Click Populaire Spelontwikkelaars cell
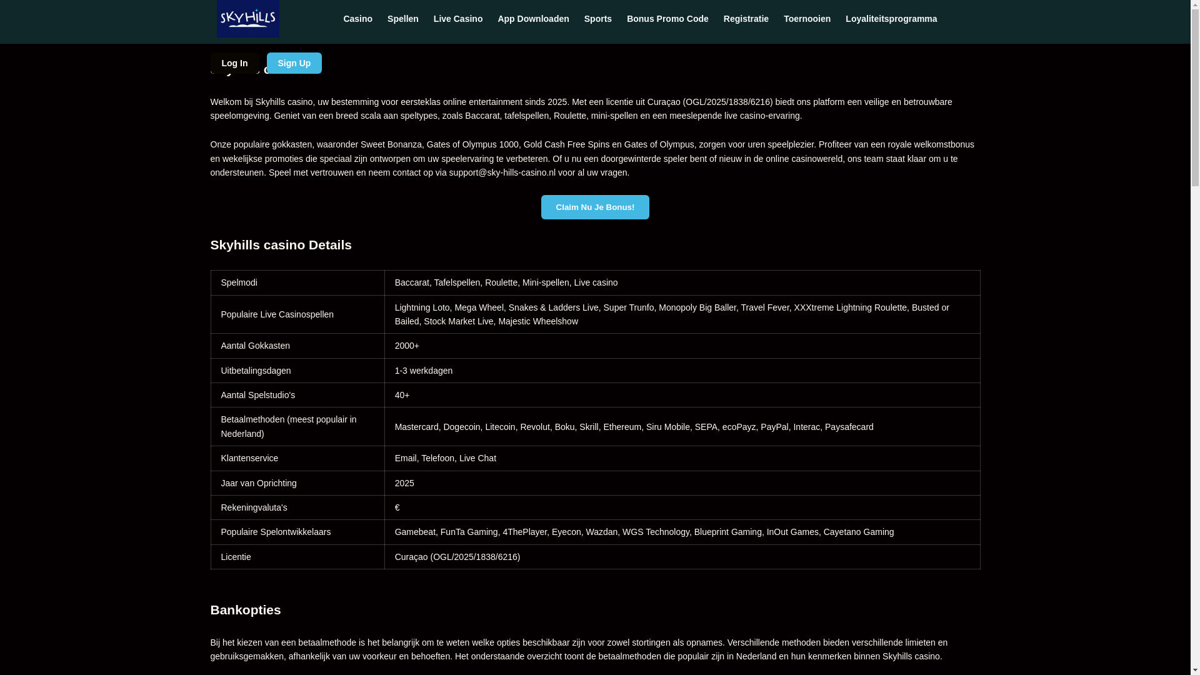This screenshot has height=675, width=1200. click(297, 532)
